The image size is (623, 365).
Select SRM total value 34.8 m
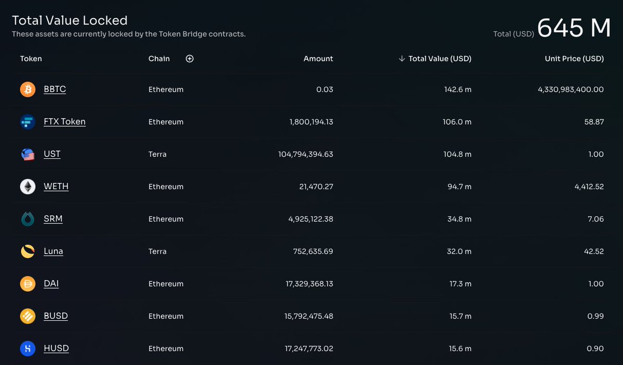click(x=459, y=219)
